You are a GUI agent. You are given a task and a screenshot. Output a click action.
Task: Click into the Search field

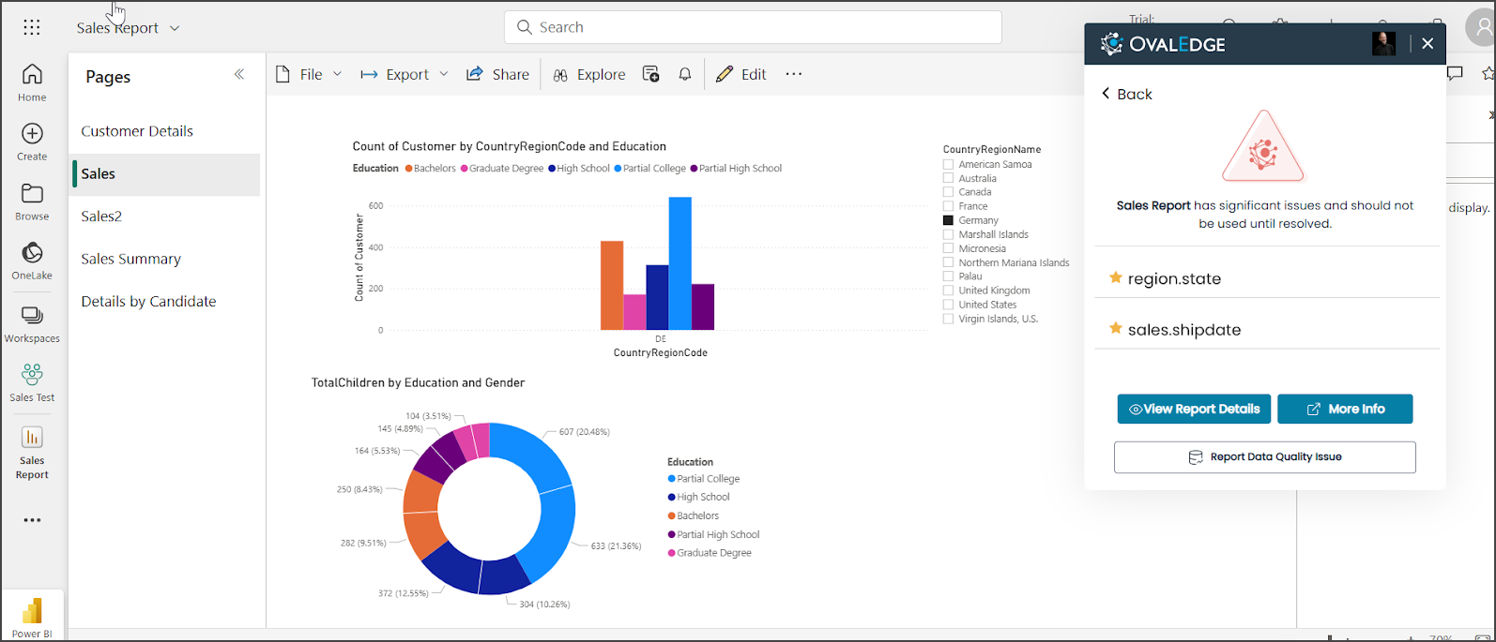pyautogui.click(x=753, y=27)
